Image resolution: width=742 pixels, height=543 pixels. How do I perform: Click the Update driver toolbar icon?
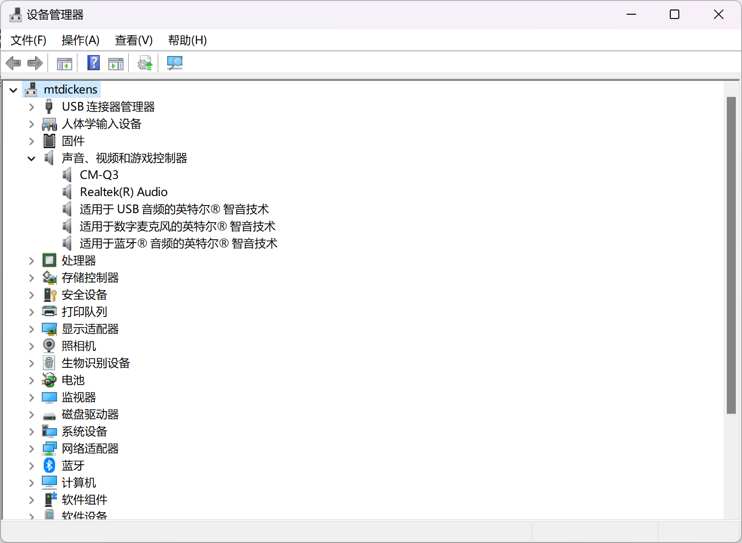145,63
